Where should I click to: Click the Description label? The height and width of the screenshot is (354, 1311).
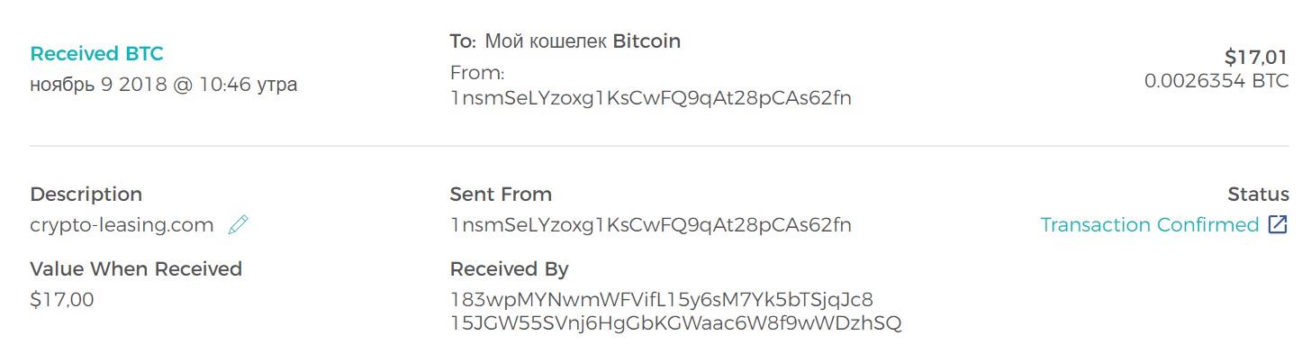pos(86,195)
